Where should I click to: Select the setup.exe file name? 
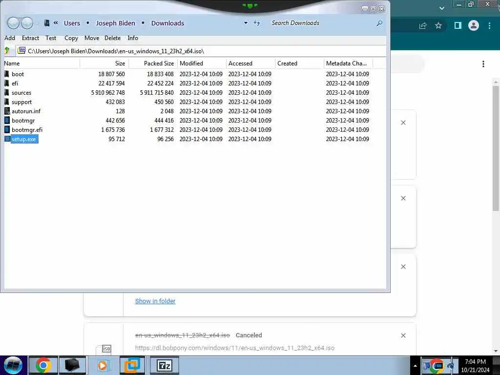(x=24, y=139)
